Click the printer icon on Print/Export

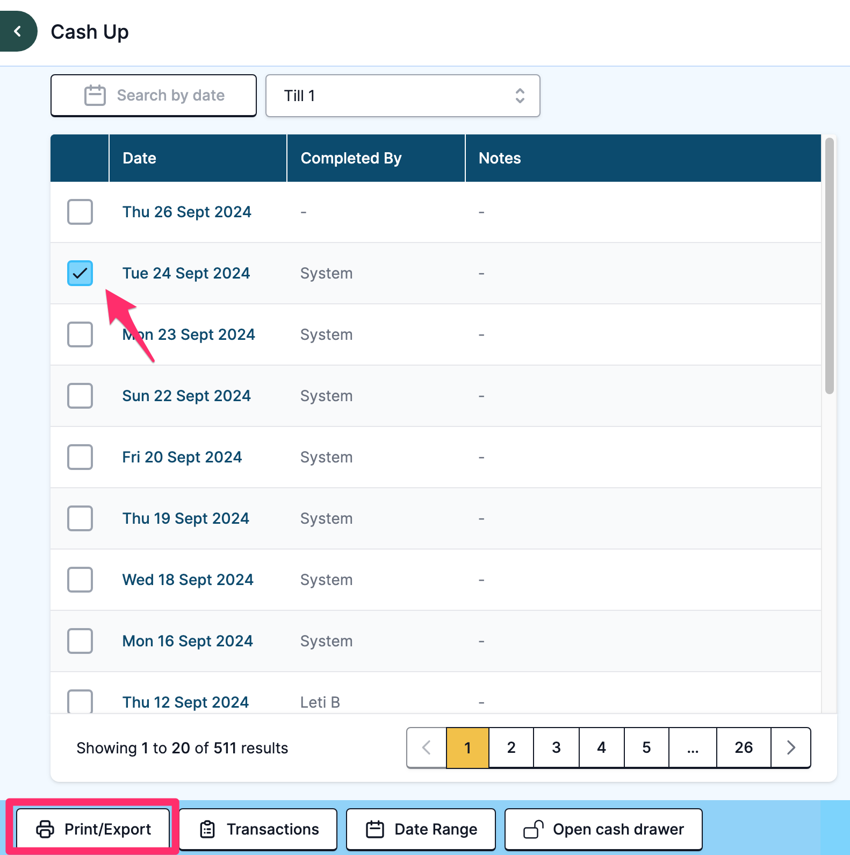45,829
